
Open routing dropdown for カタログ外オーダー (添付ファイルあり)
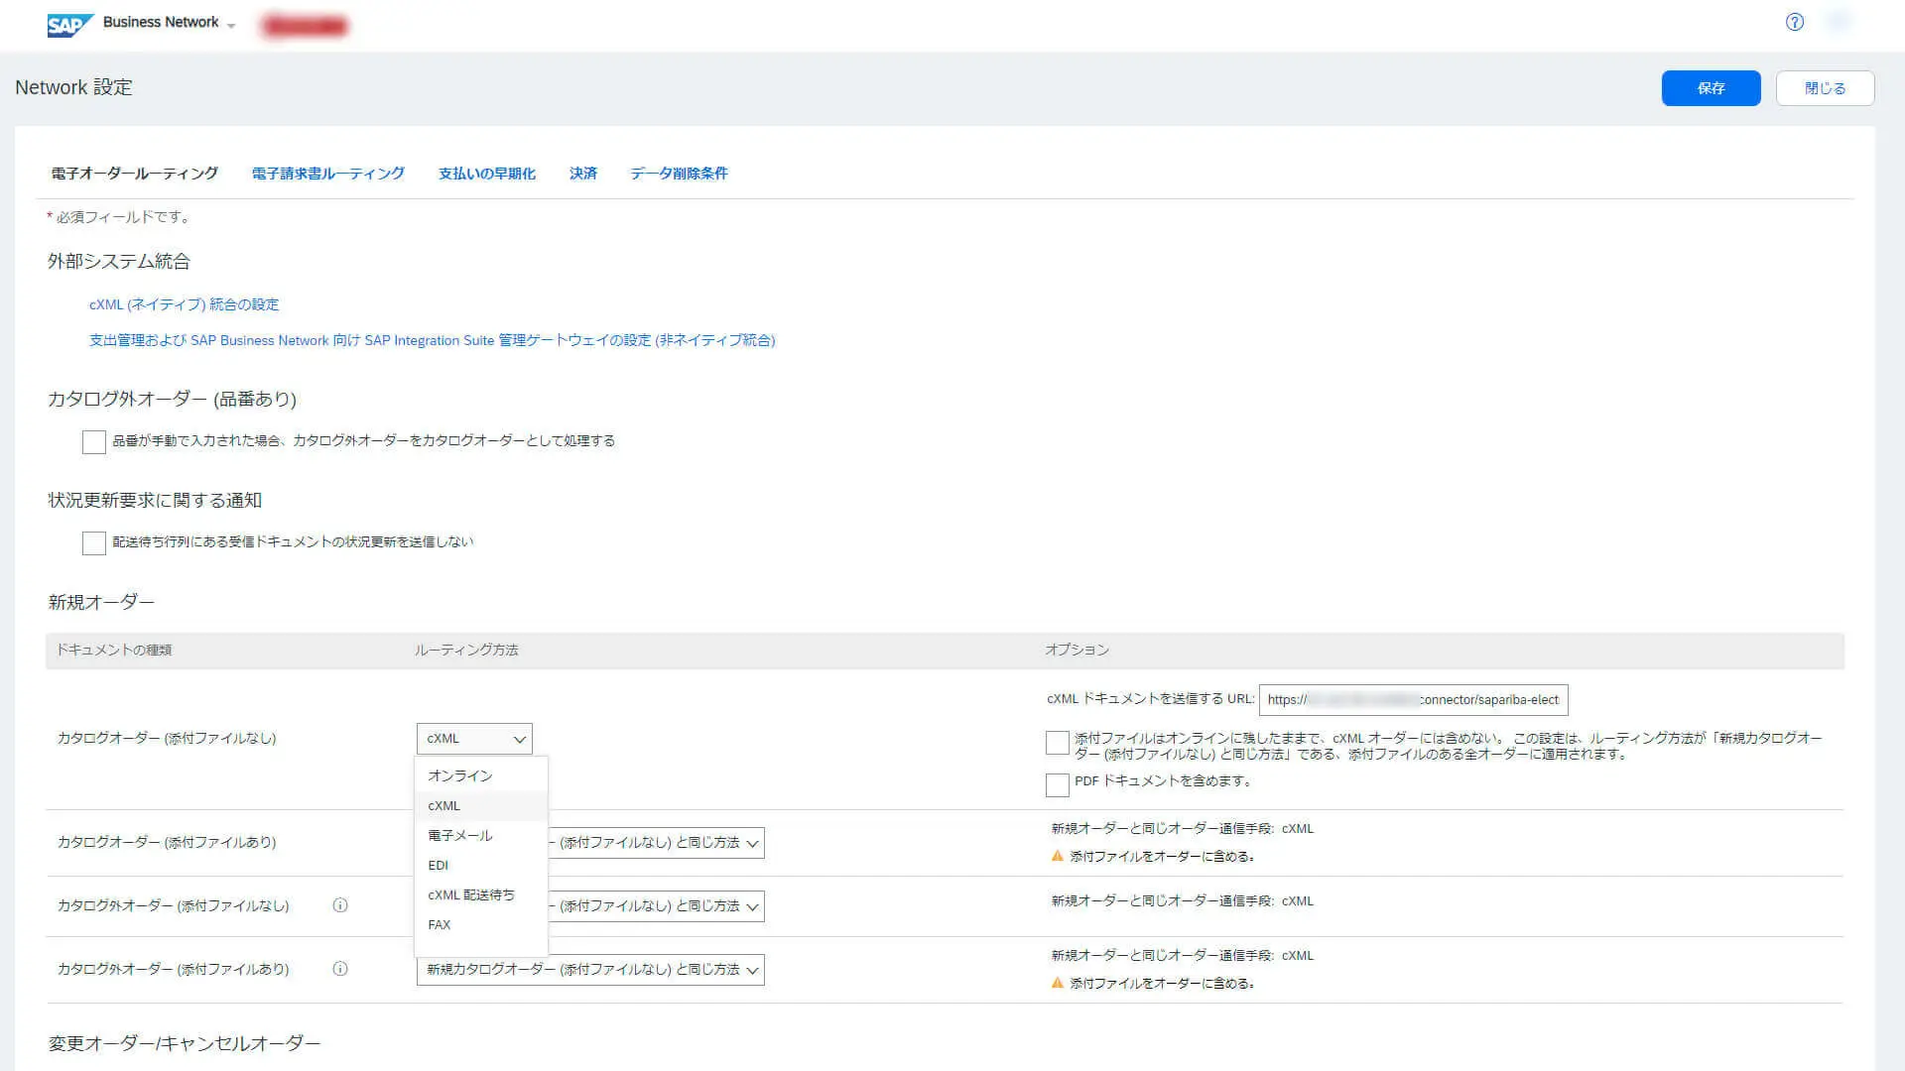tap(590, 970)
